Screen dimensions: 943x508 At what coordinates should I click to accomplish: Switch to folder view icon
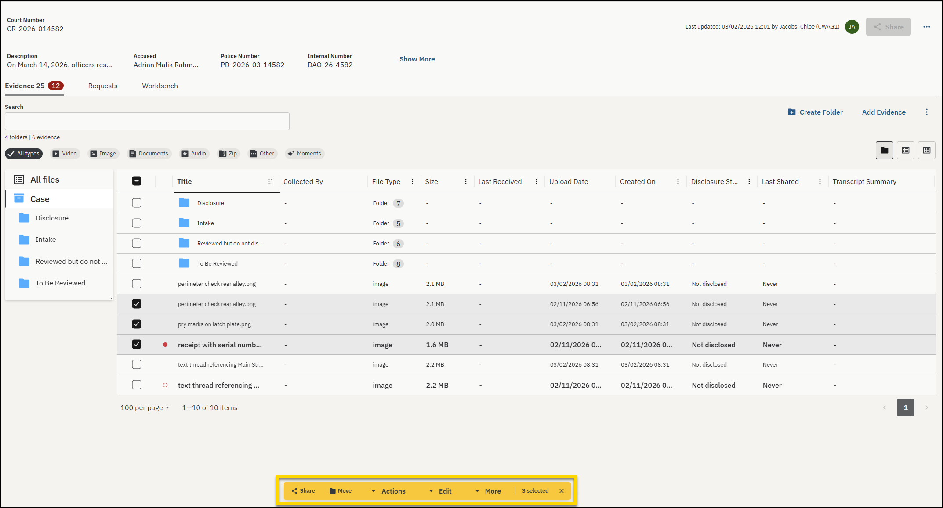click(884, 150)
